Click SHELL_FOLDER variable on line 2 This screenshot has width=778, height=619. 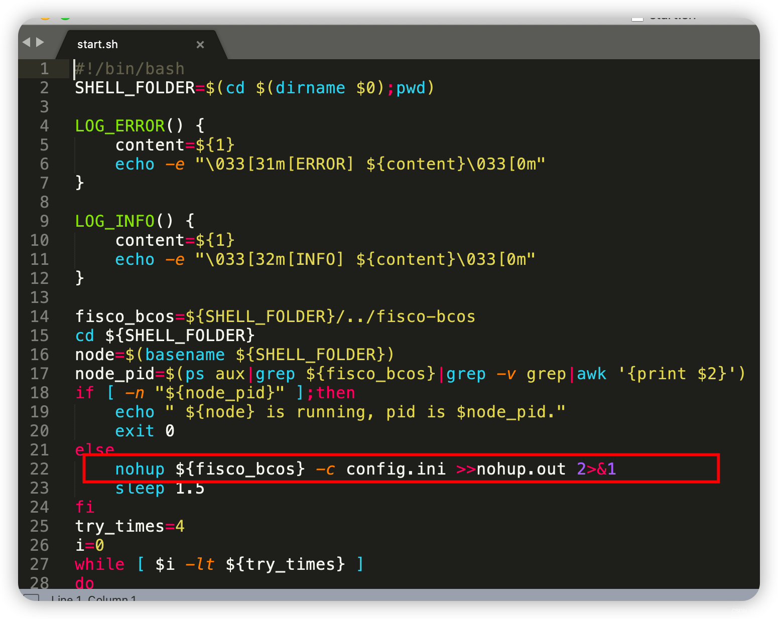(135, 88)
